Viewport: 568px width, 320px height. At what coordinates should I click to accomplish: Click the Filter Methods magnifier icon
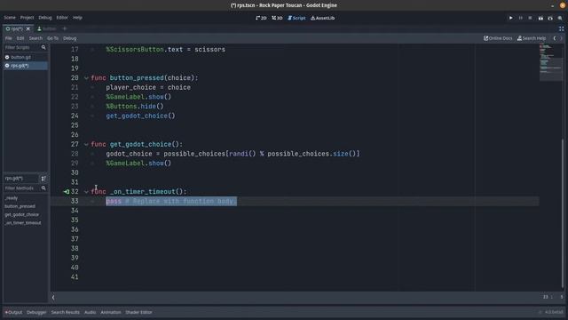click(x=43, y=188)
